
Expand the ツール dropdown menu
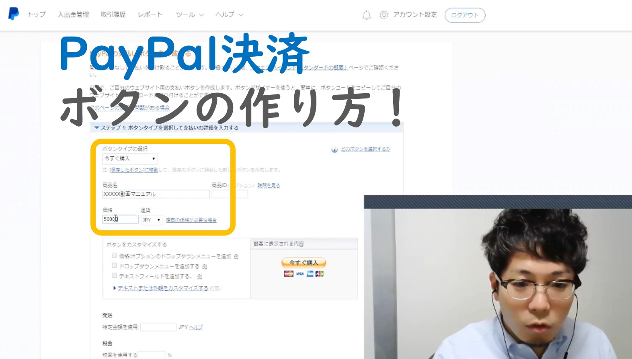coord(190,14)
